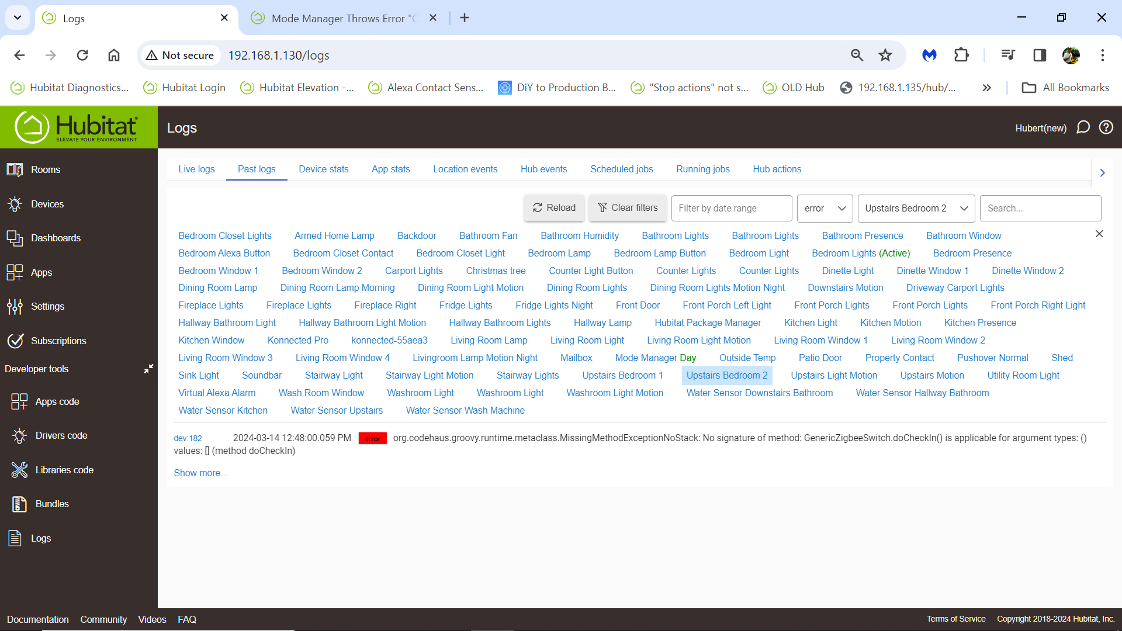Click Show more under the error
This screenshot has width=1122, height=631.
[x=200, y=473]
